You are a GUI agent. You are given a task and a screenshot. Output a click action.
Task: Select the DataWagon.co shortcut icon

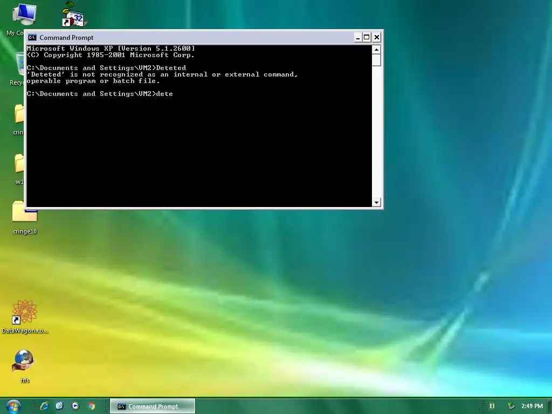[x=25, y=316]
